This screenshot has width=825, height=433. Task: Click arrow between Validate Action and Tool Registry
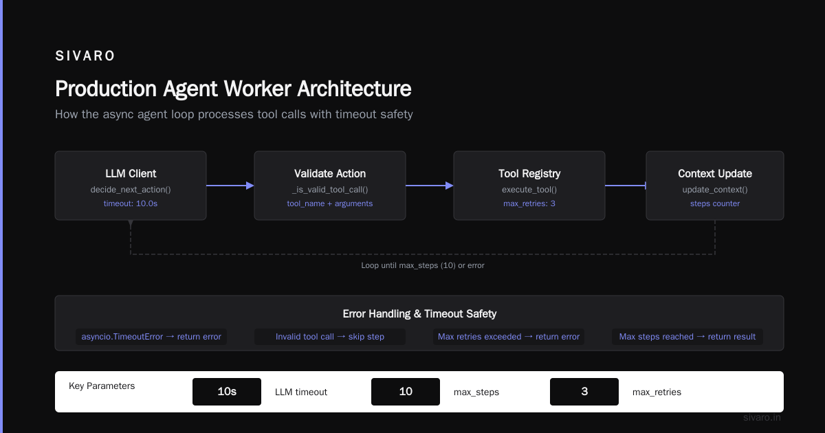coord(430,186)
